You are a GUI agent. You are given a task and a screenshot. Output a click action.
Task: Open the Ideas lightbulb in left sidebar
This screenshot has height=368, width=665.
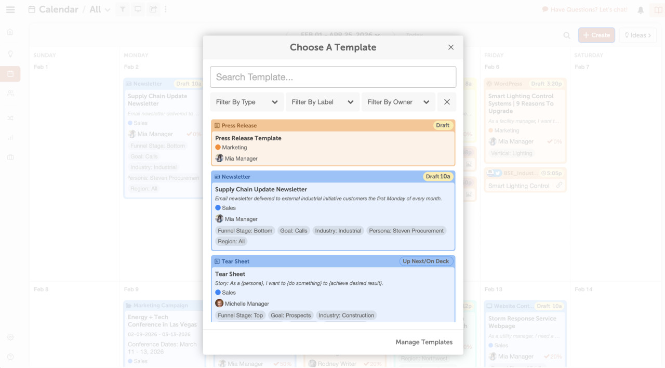(x=10, y=54)
